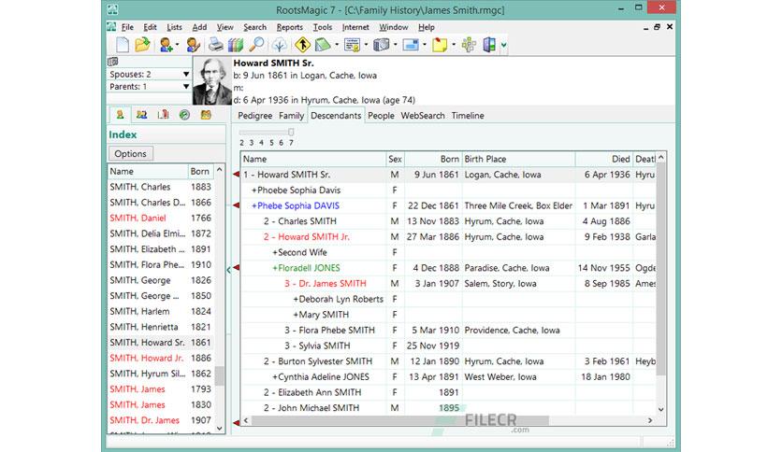
Task: Open dropdown arrow next to Add Person icon
Action: pos(178,46)
